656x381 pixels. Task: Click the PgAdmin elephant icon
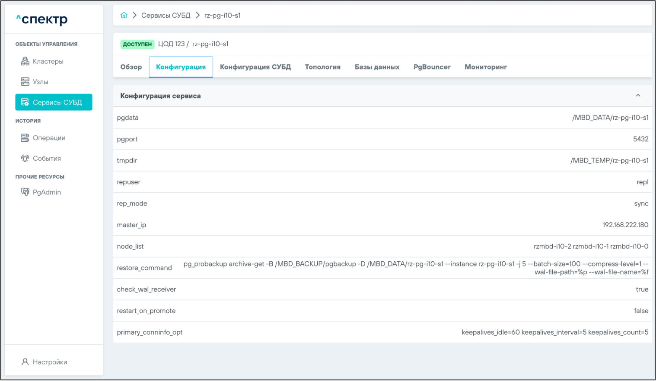tap(25, 192)
